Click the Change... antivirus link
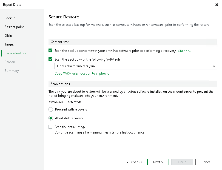222x170 pixels. [185, 51]
